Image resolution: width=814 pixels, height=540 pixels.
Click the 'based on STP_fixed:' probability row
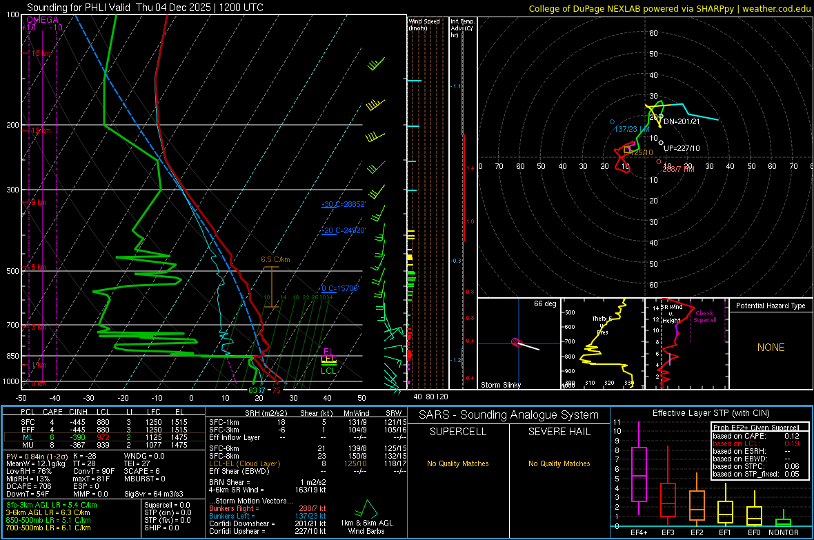click(x=756, y=474)
